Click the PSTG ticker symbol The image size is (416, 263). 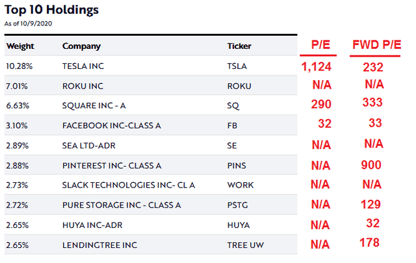click(237, 205)
